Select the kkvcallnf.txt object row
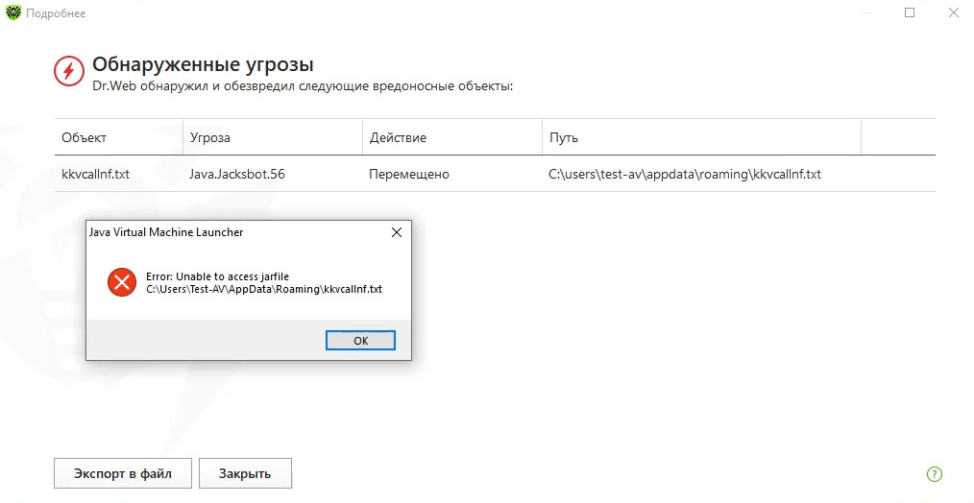The width and height of the screenshot is (974, 503). [95, 175]
